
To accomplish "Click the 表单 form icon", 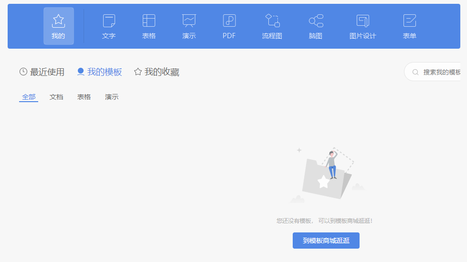I will 410,21.
